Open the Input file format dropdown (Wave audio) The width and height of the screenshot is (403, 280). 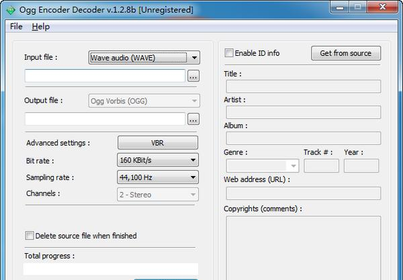click(144, 58)
